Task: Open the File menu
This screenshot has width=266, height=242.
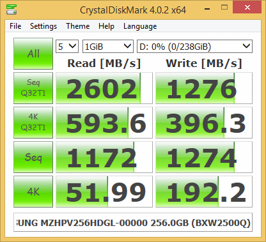Action: click(15, 26)
